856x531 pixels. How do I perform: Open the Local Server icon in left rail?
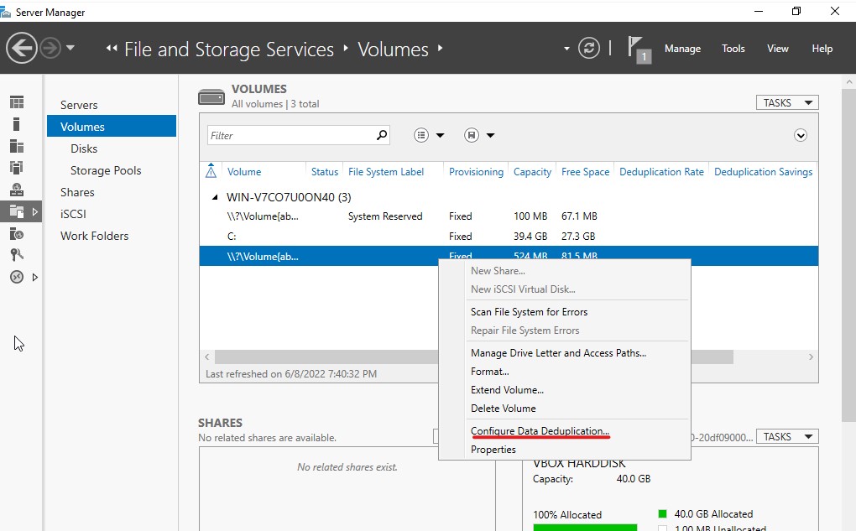[17, 124]
